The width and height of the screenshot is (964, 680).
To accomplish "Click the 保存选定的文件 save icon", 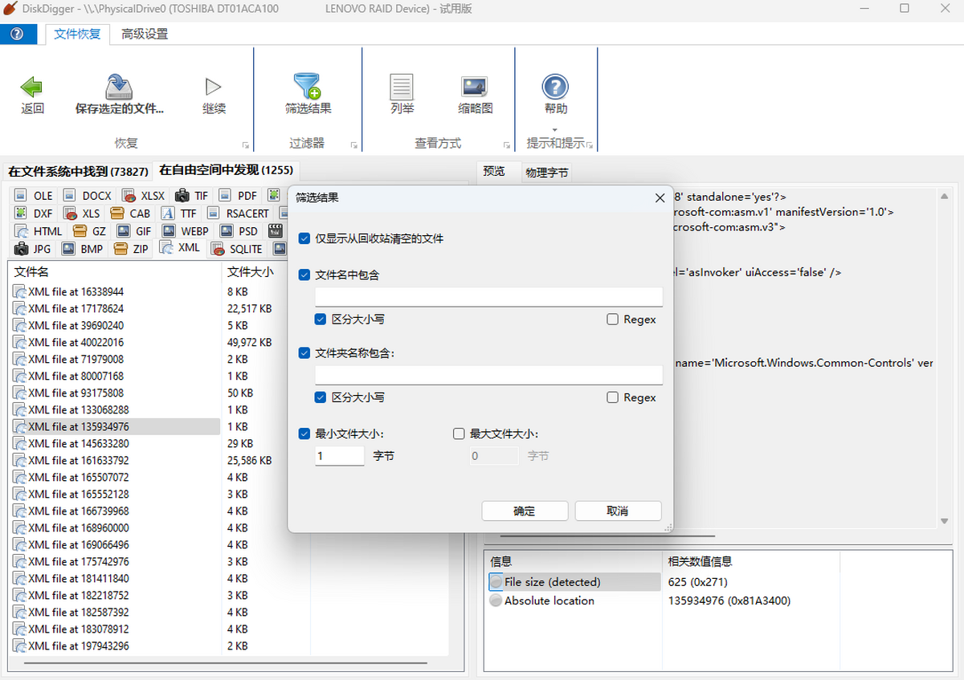I will coord(119,87).
